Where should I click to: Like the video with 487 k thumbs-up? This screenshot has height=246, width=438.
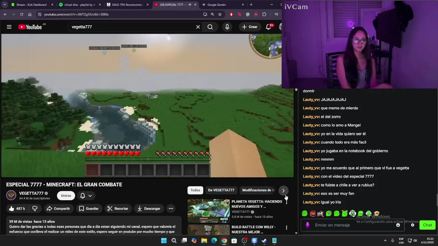click(x=17, y=208)
